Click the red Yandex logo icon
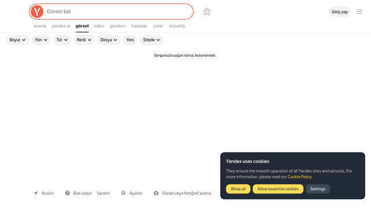Image resolution: width=371 pixels, height=208 pixels. pyautogui.click(x=37, y=12)
